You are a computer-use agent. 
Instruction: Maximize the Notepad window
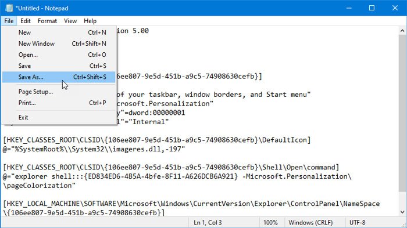click(x=372, y=8)
